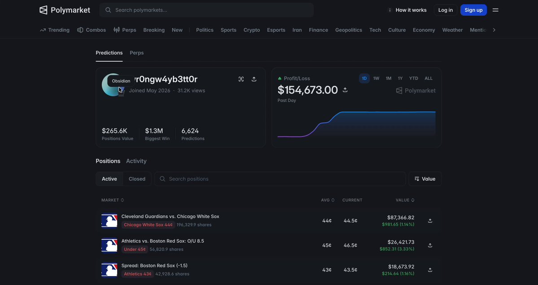Open the Tech category
This screenshot has height=285, width=538.
click(x=375, y=30)
